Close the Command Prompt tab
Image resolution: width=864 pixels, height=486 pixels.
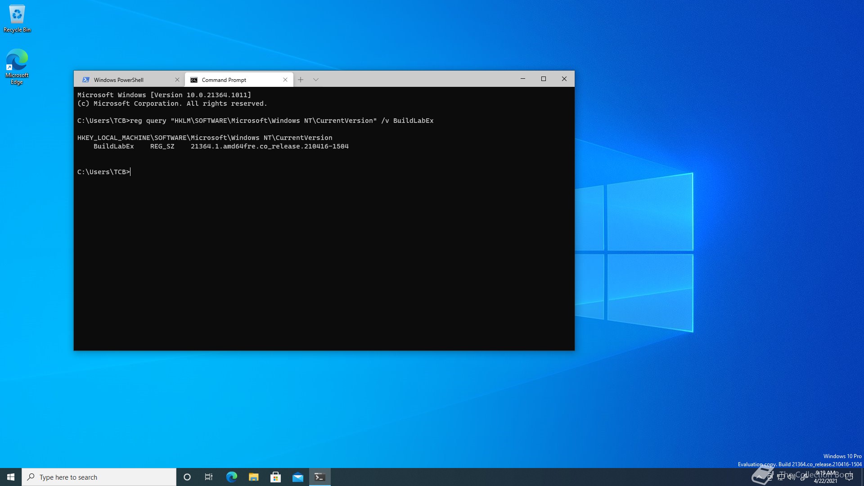(x=285, y=80)
